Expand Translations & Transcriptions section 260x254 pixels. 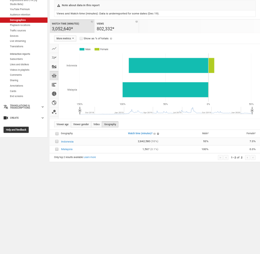[42, 107]
